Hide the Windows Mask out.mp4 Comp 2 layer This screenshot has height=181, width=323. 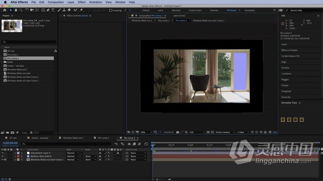pos(2,160)
